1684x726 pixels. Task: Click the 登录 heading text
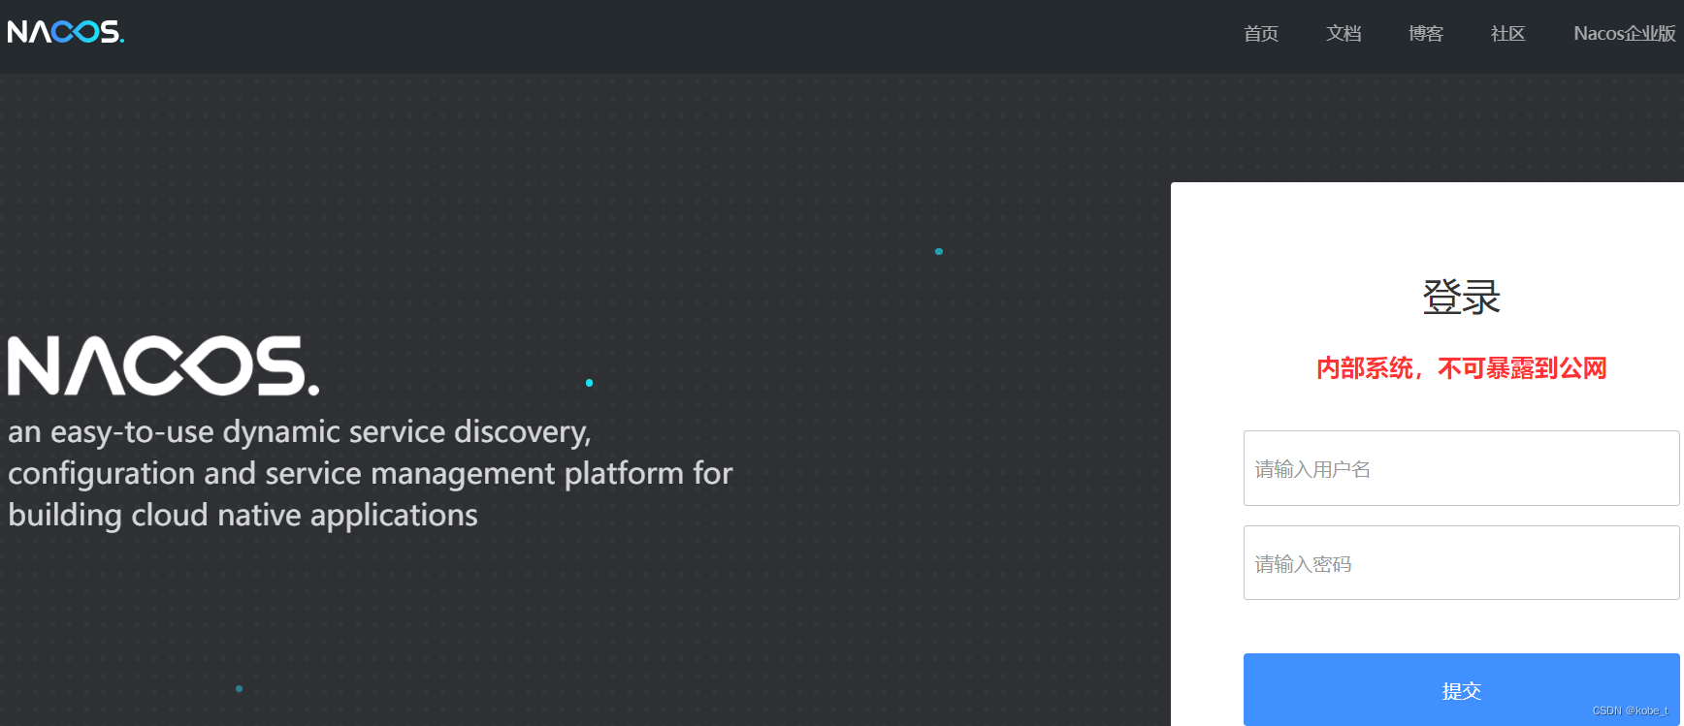[x=1461, y=297]
